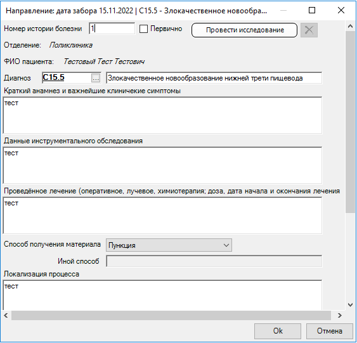Open diagnosis picker with the ellipsis button
The width and height of the screenshot is (357, 343).
click(96, 78)
